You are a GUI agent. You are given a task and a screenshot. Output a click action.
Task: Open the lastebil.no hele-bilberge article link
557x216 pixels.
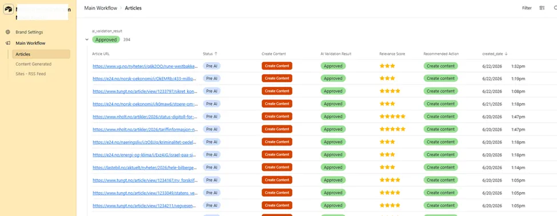click(x=145, y=167)
